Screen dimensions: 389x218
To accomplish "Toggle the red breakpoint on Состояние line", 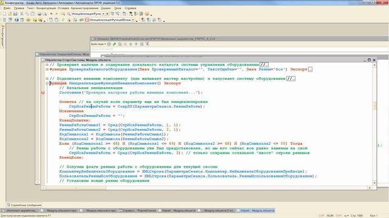I will coord(43,93).
